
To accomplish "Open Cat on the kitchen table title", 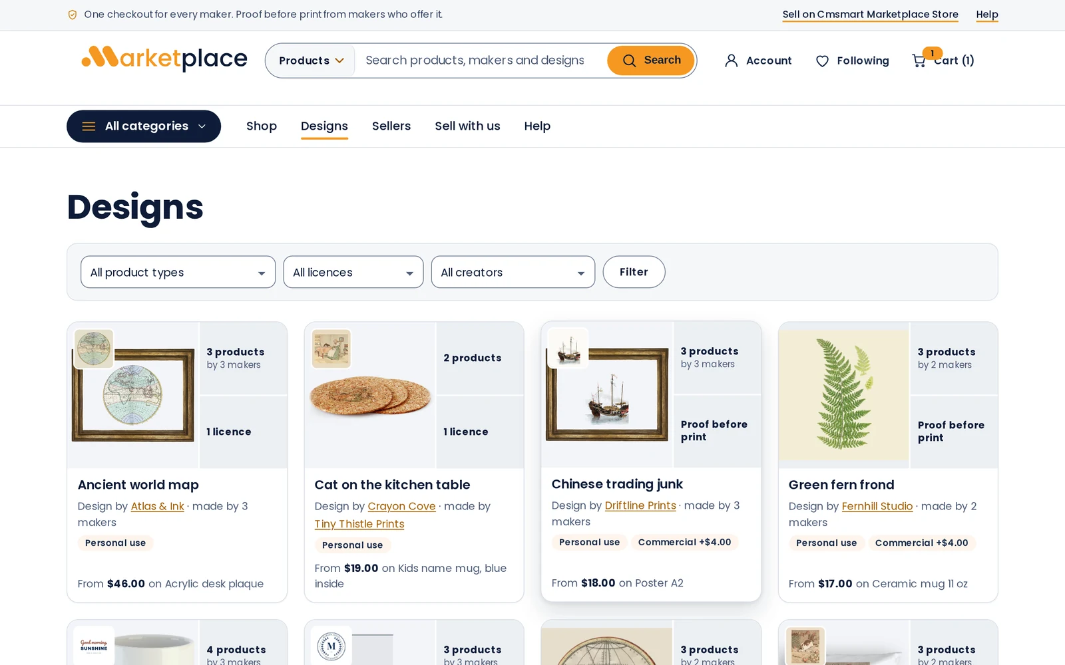I will (392, 485).
